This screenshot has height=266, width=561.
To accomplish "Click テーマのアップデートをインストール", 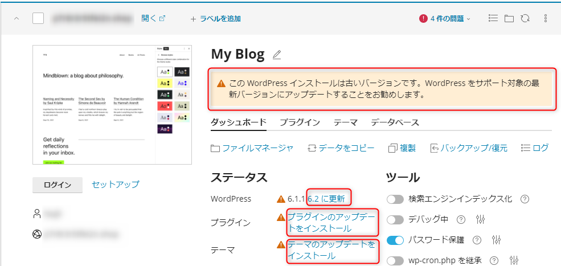I will [332, 250].
